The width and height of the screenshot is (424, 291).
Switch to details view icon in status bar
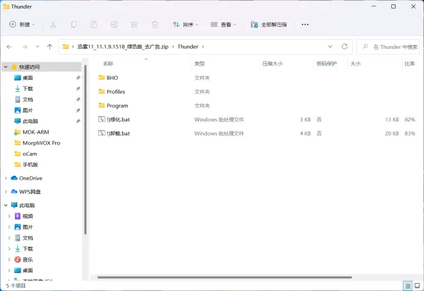407,285
